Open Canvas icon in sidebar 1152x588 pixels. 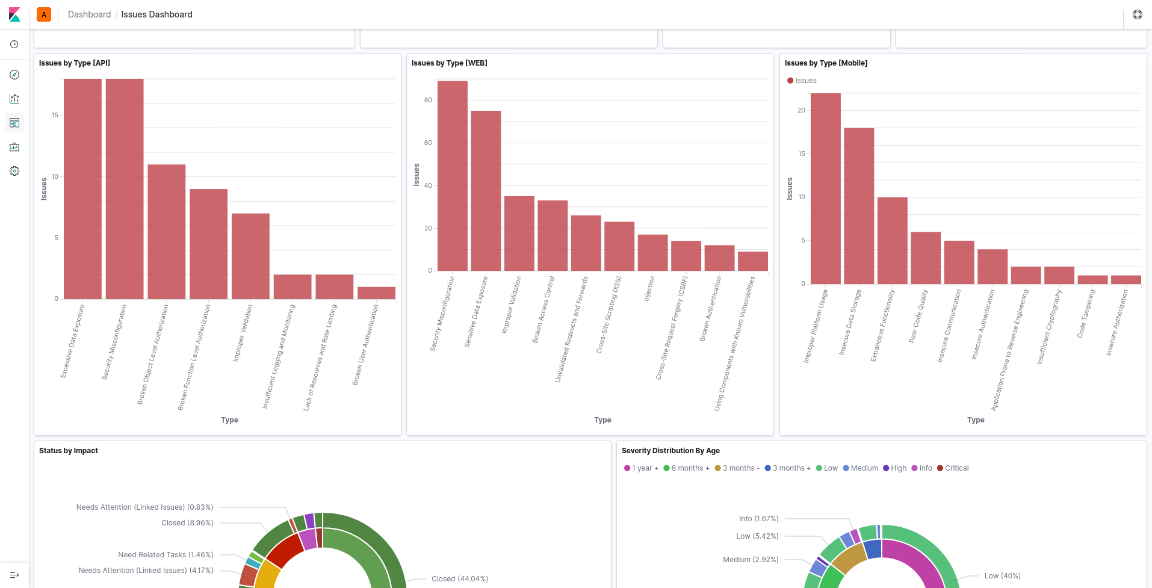[14, 147]
